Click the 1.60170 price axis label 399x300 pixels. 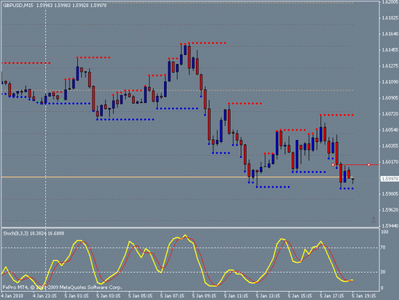click(390, 162)
